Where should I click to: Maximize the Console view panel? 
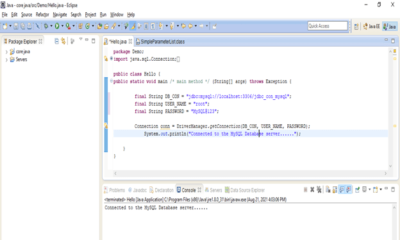pyautogui.click(x=393, y=189)
